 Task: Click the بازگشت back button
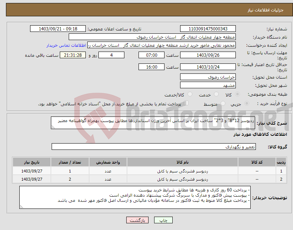tap(137, 220)
